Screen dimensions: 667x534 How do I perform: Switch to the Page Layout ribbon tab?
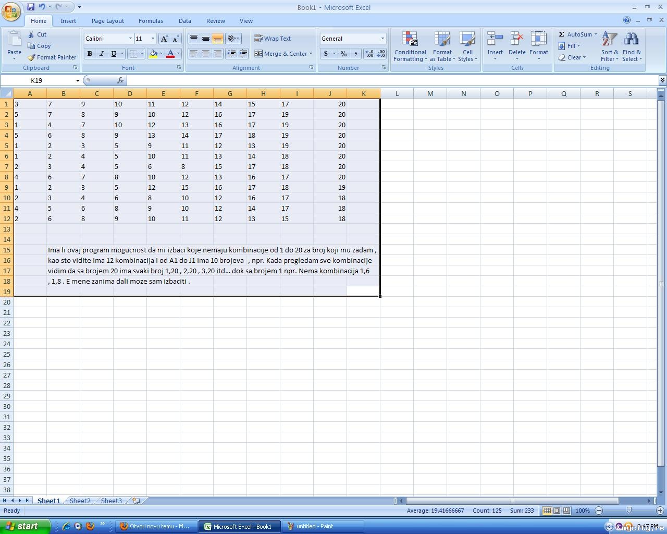coord(107,21)
